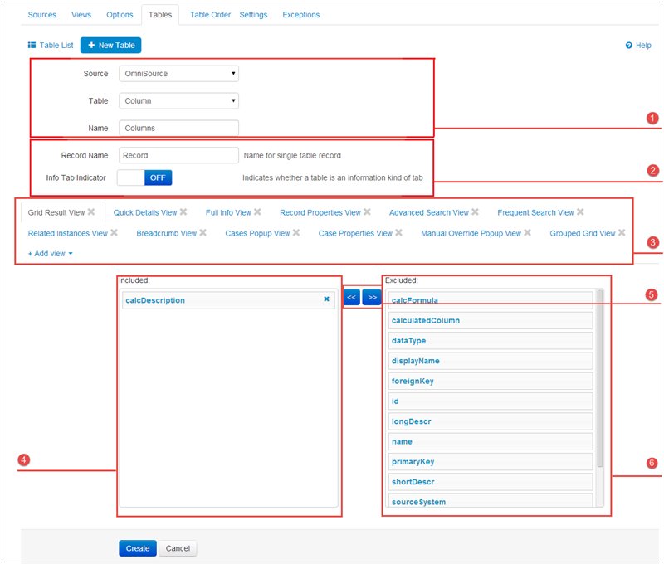This screenshot has width=664, height=564.
Task: Close the Full Info View tab
Action: (x=258, y=212)
